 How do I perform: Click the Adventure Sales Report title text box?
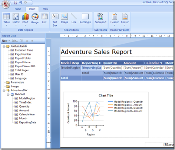pyautogui.click(x=96, y=52)
